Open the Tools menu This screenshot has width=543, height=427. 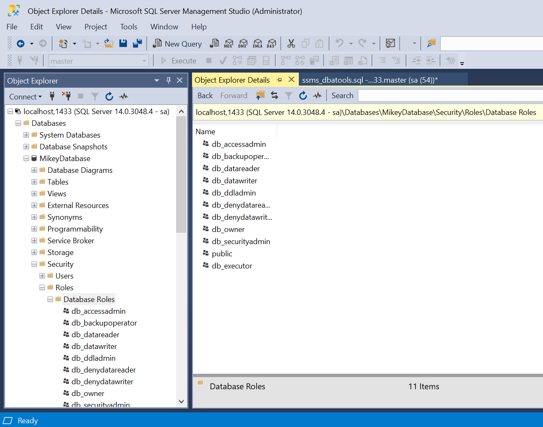click(129, 27)
